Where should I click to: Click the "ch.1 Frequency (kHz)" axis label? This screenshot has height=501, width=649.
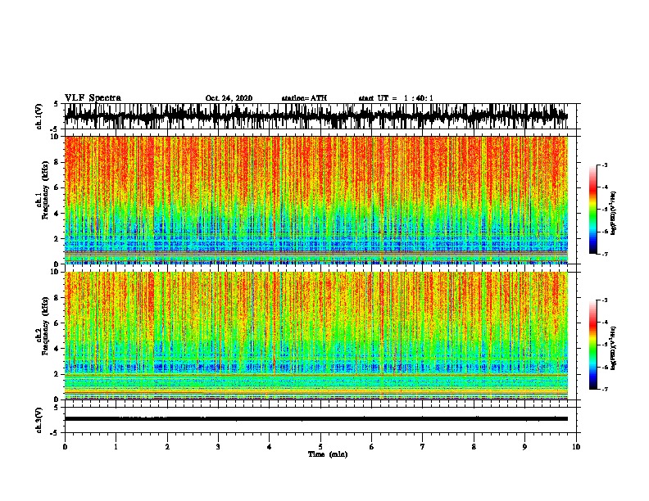pos(42,191)
